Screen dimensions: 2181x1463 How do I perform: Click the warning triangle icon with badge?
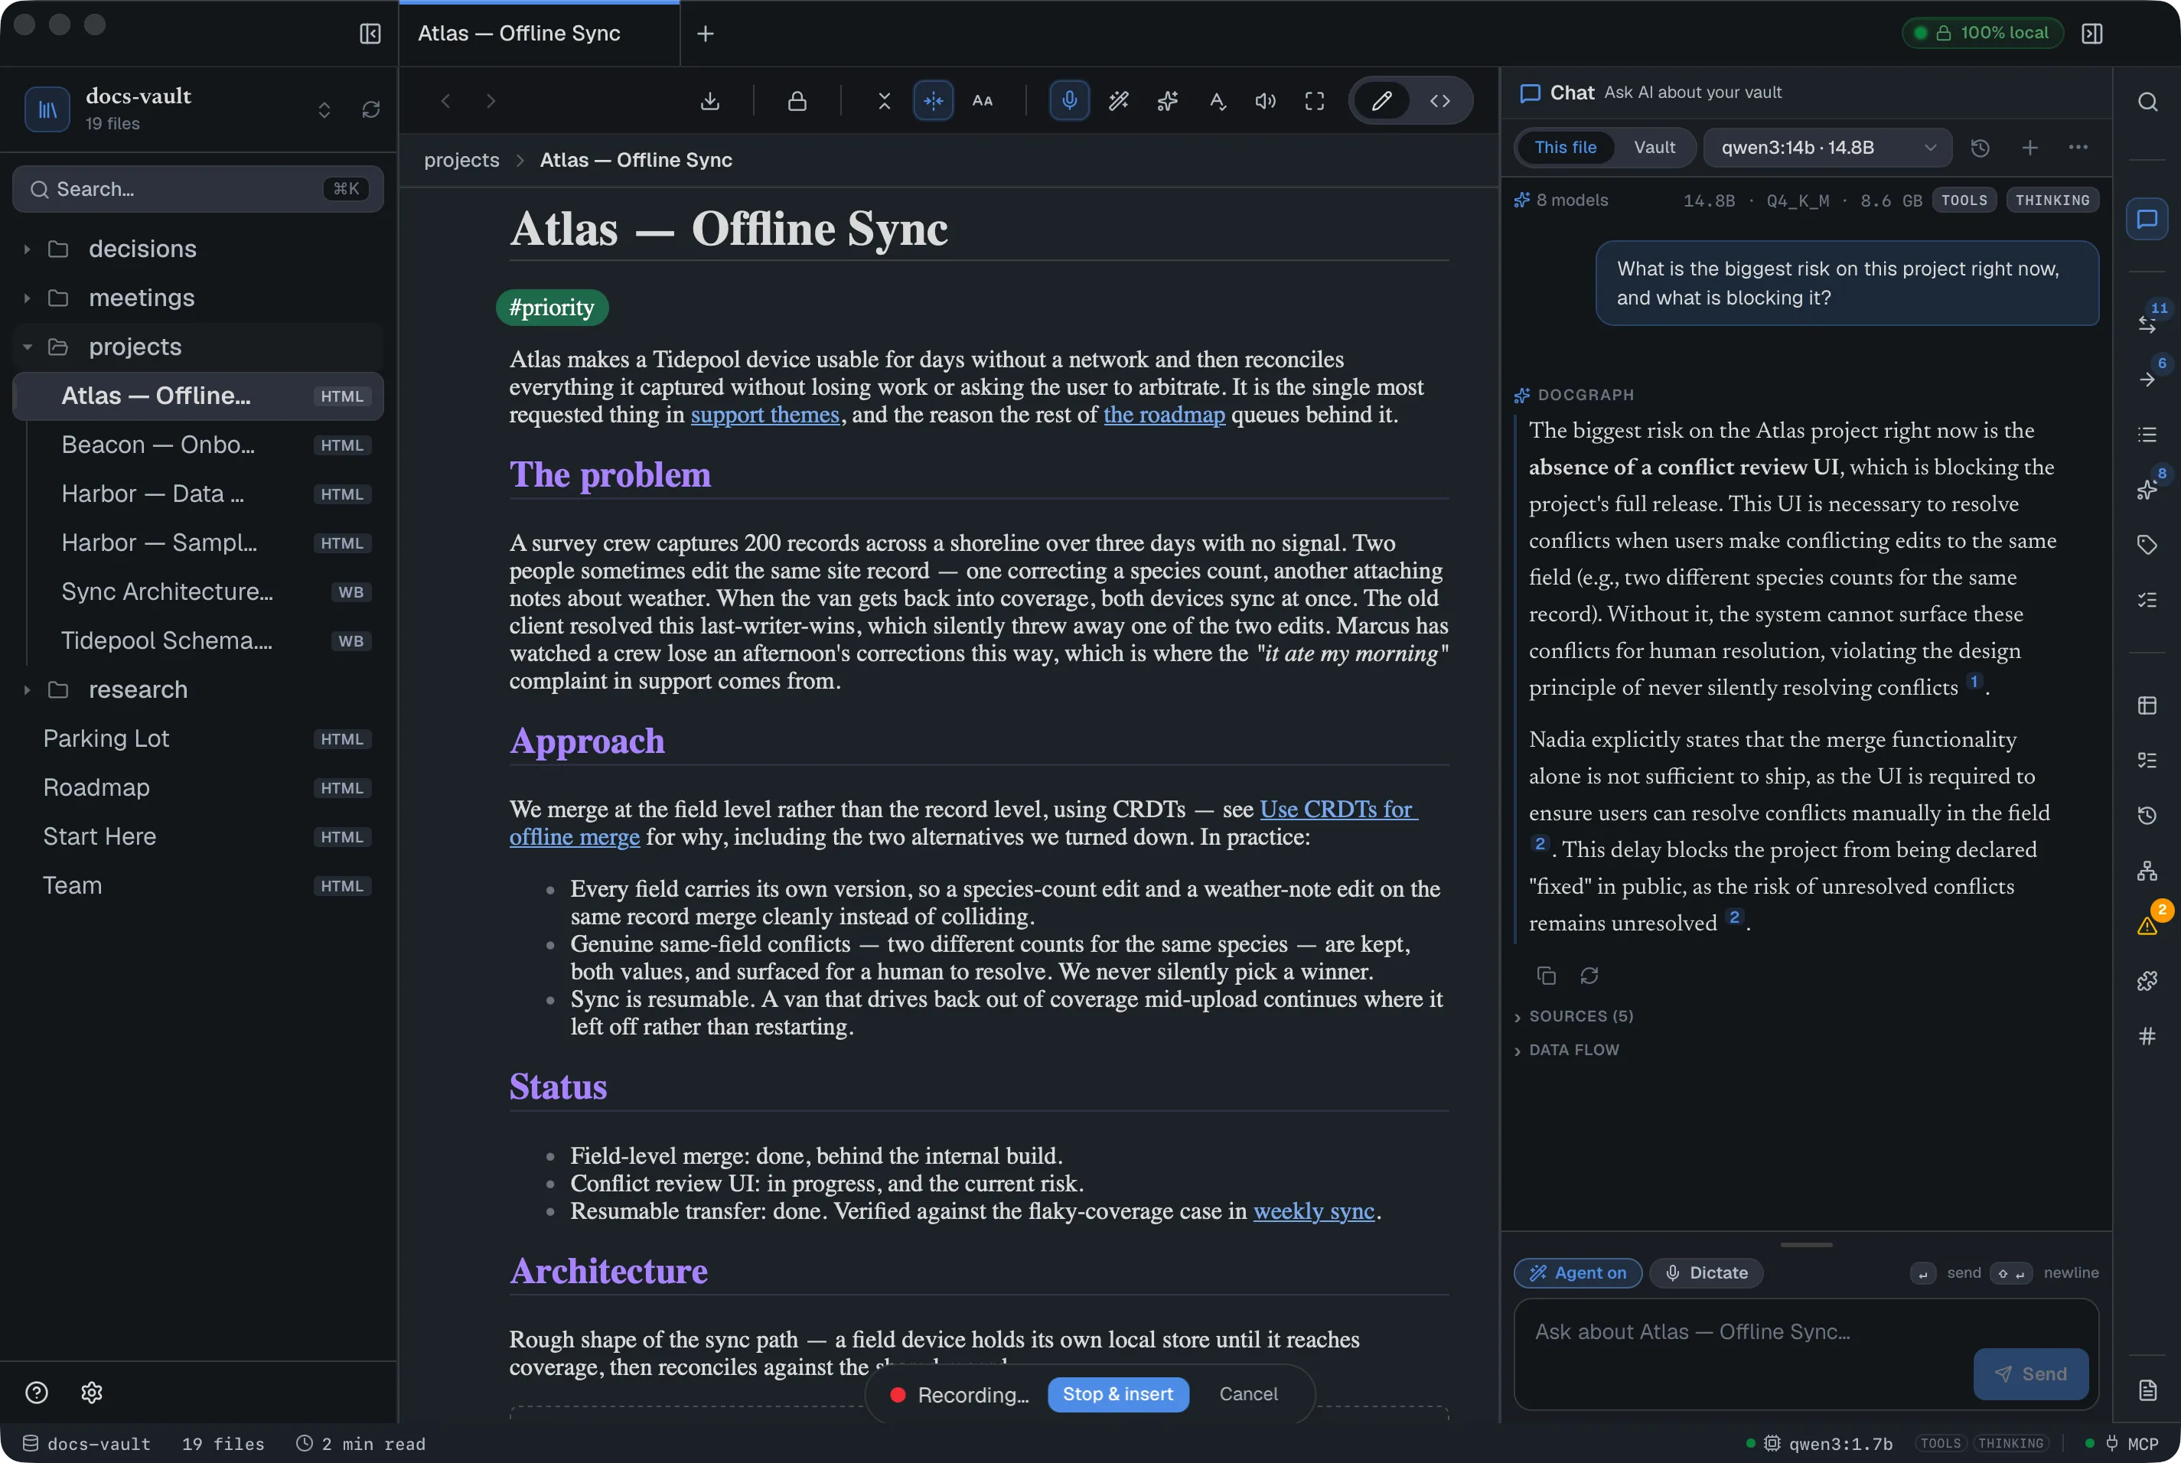2147,924
